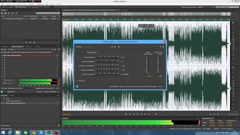Open Chrome from the taskbar

[x=33, y=132]
